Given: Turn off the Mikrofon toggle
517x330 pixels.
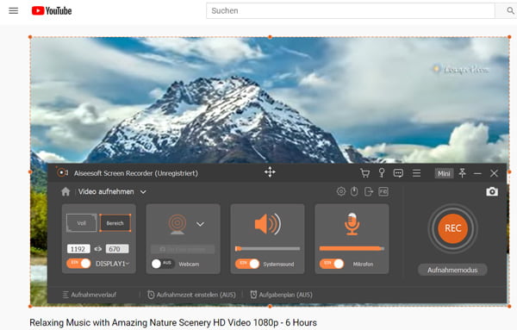Looking at the screenshot, I should [x=332, y=264].
